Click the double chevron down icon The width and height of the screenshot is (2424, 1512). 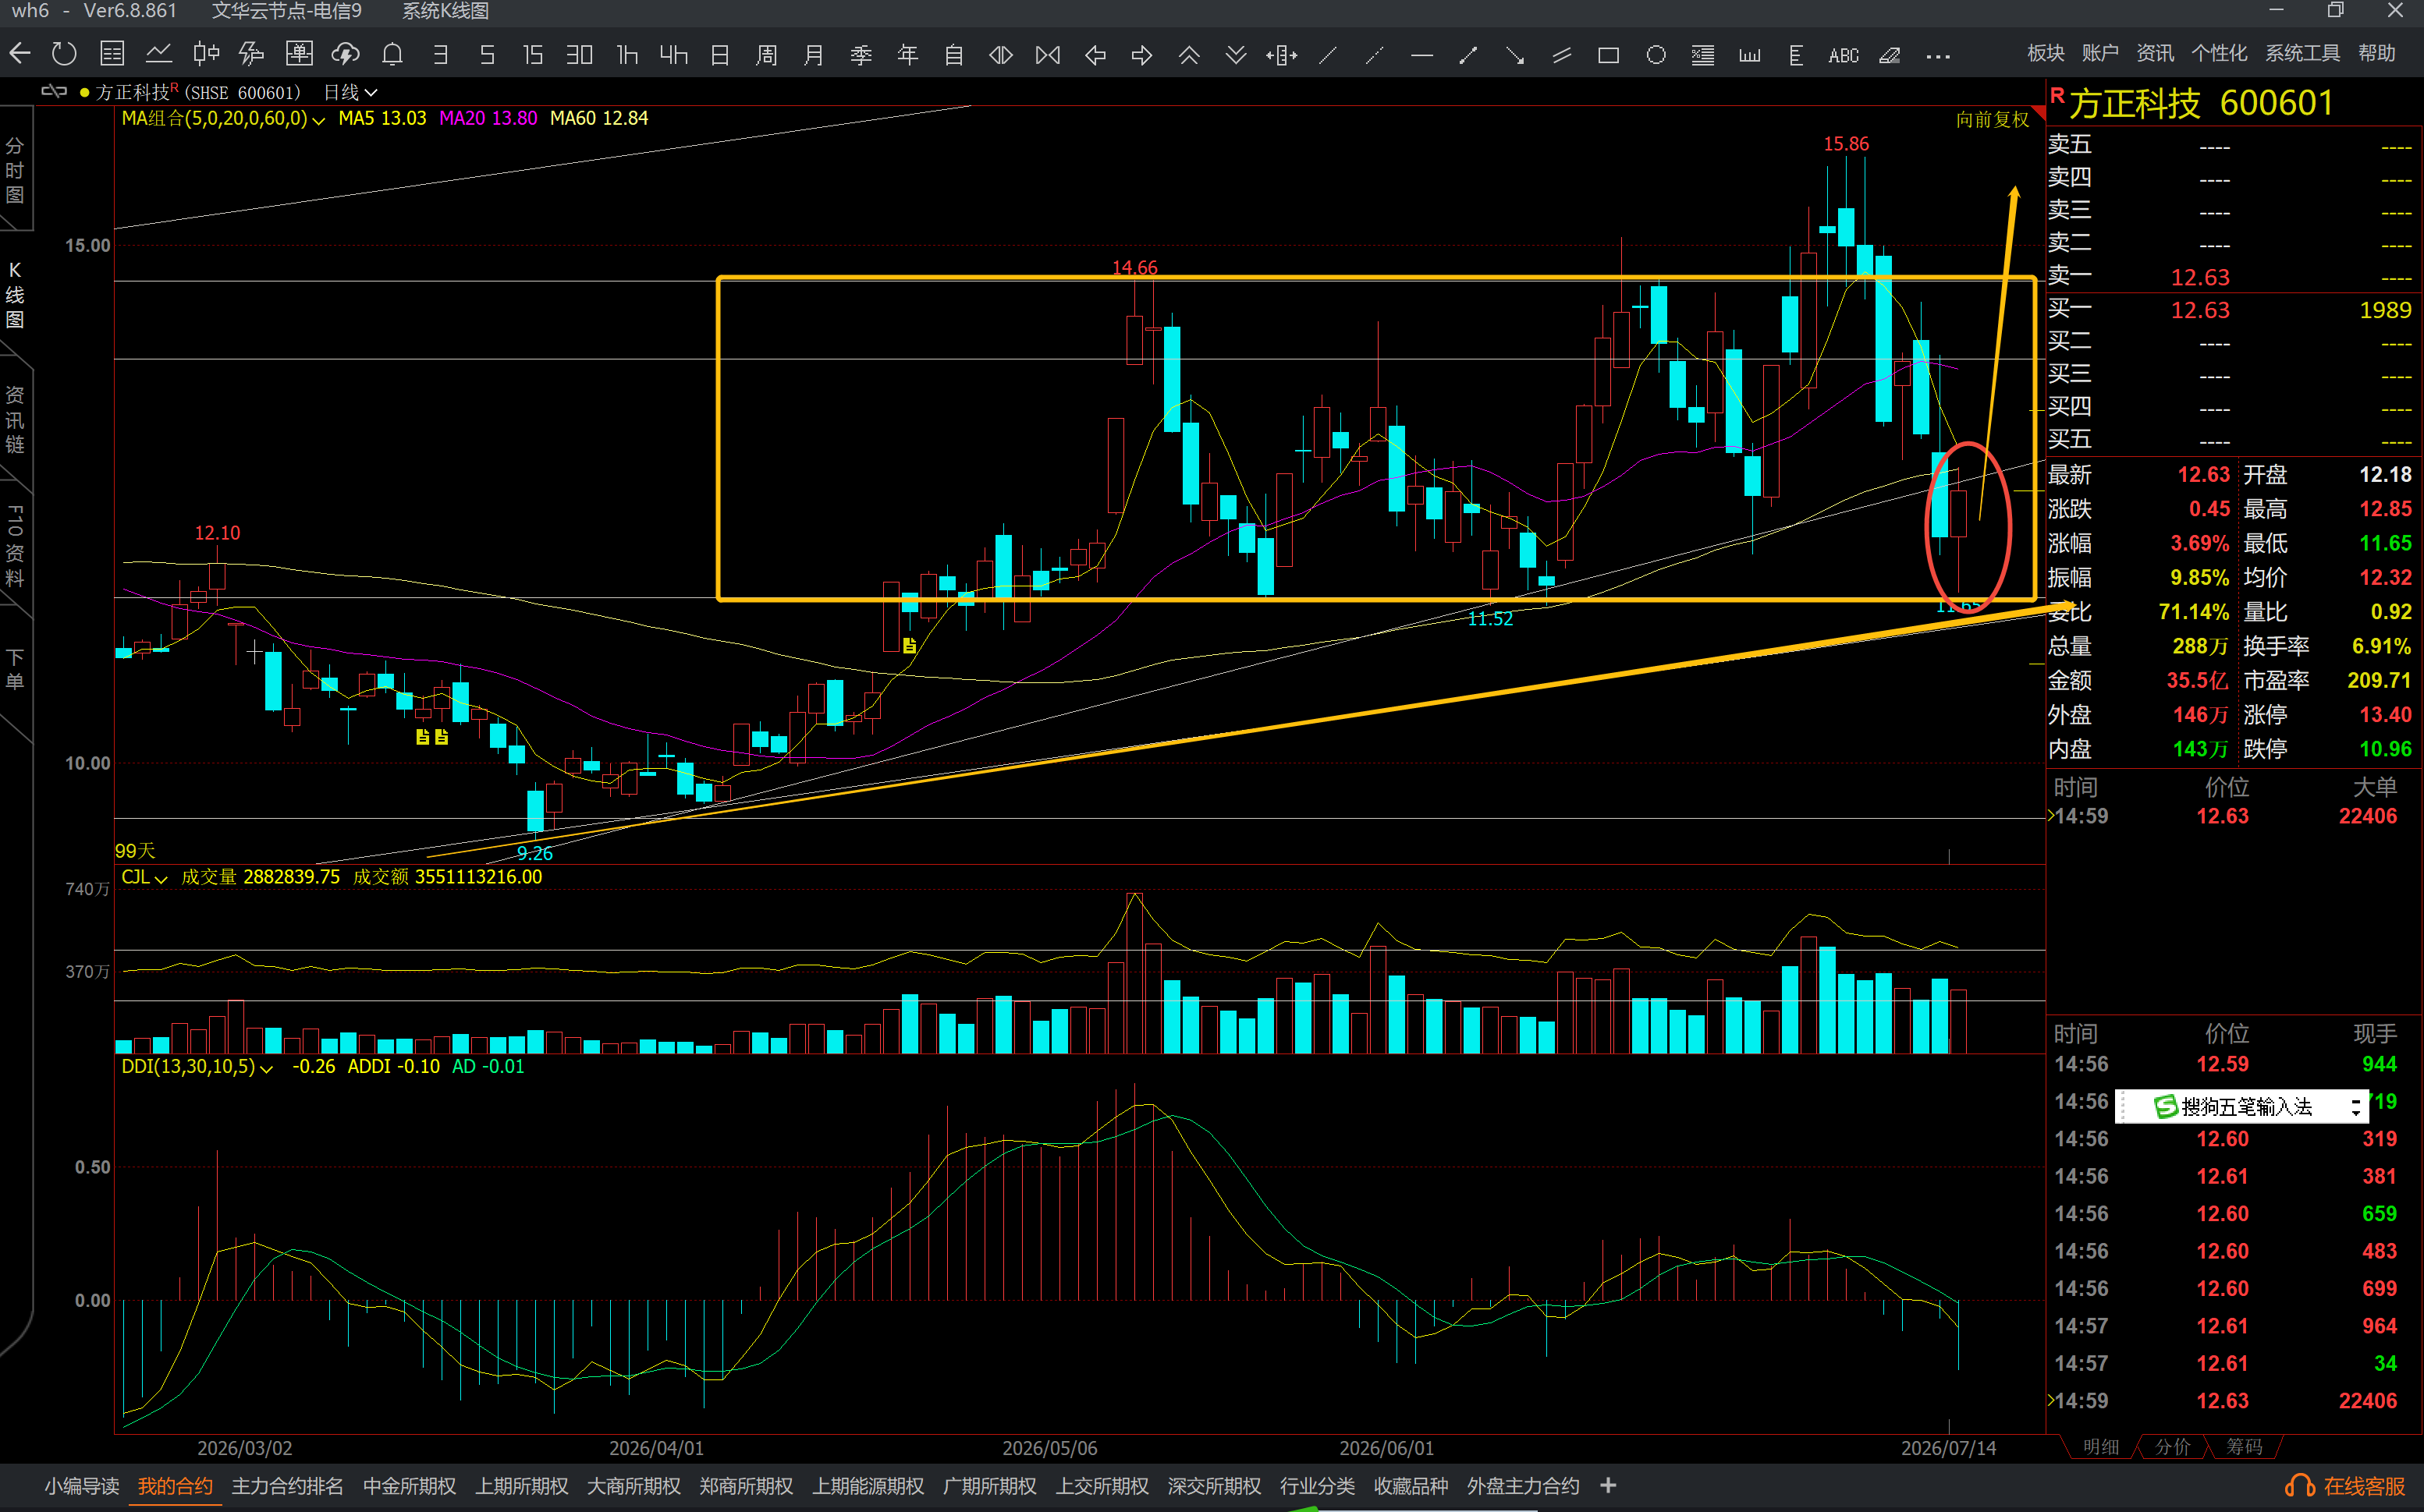coord(1236,54)
